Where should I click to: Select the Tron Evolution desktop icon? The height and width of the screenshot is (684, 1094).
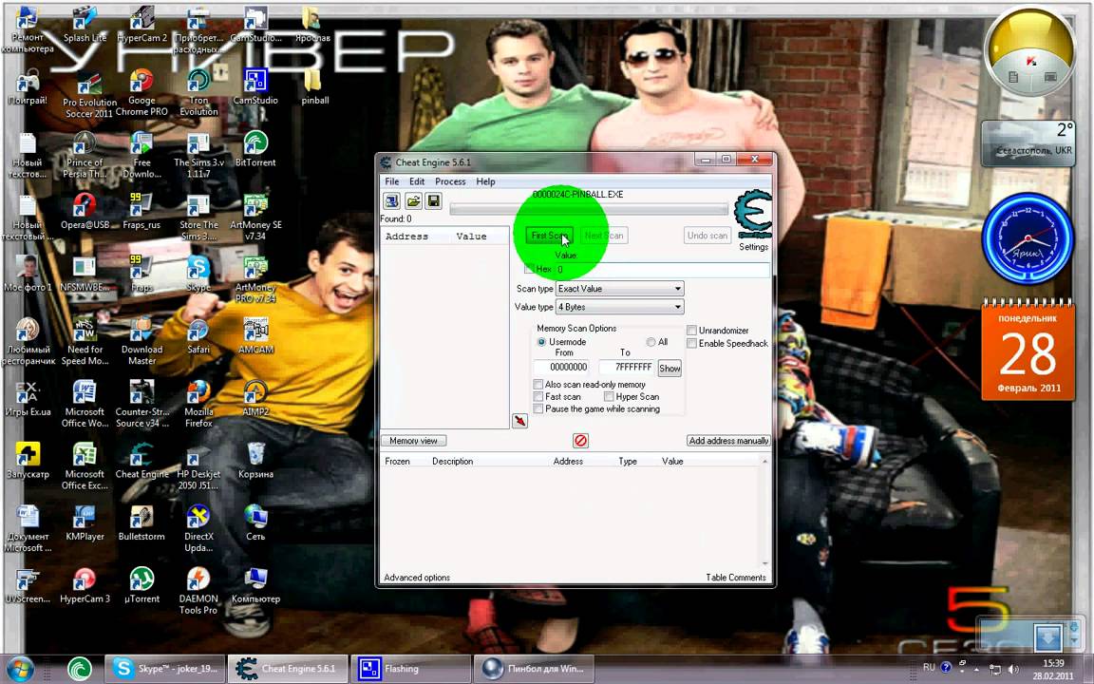pyautogui.click(x=198, y=92)
